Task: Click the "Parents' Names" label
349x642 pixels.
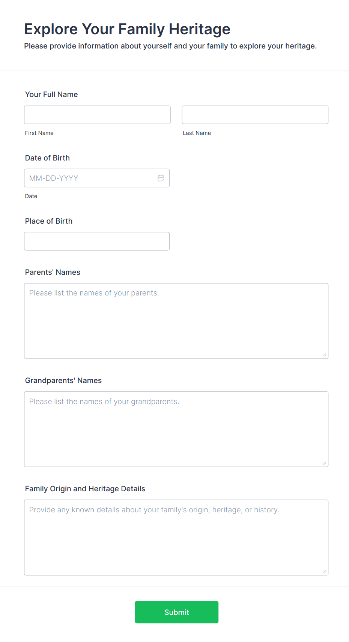Action: pos(53,272)
